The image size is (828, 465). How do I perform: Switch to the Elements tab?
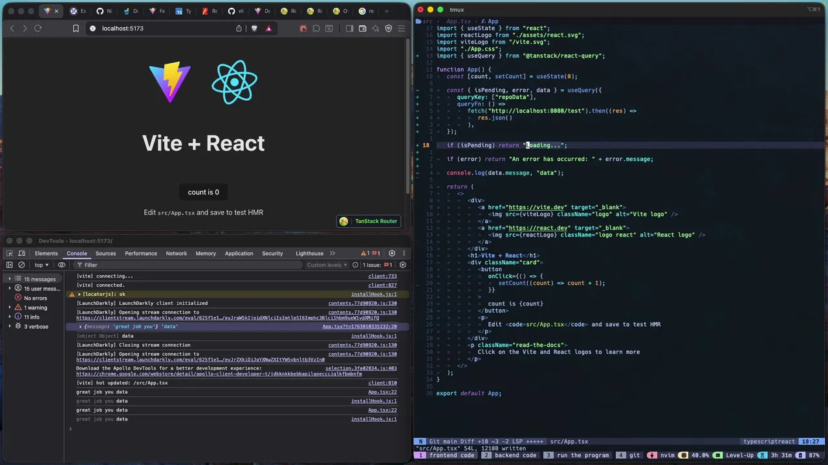(46, 253)
